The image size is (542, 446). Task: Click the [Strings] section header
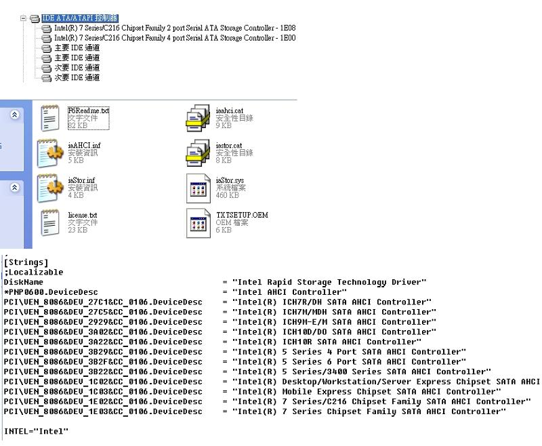point(26,262)
